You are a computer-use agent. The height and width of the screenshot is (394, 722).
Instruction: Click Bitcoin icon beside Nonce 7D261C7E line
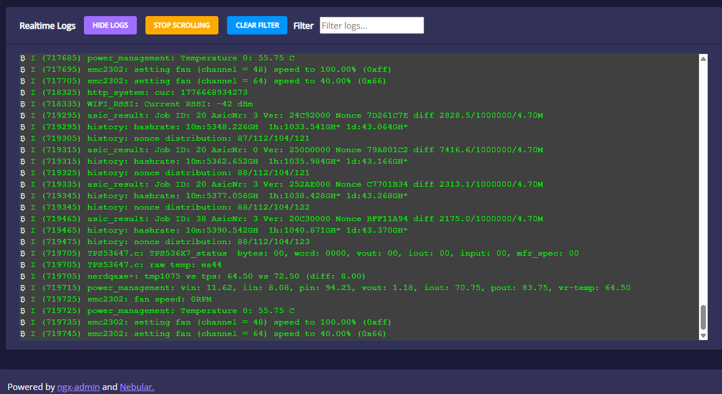click(23, 115)
